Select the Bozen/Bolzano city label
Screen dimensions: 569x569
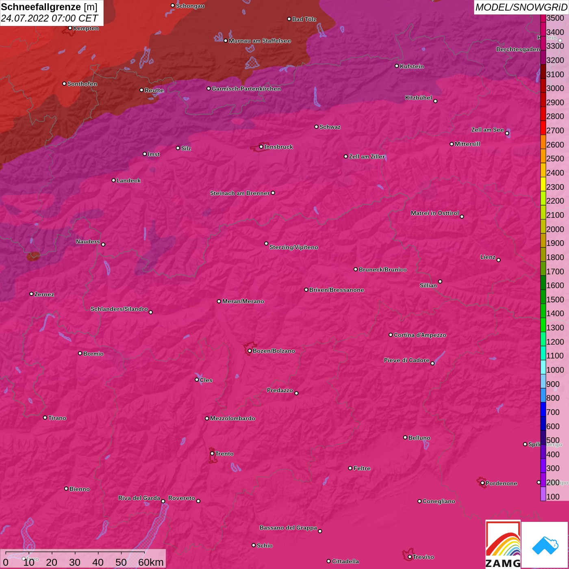[274, 351]
